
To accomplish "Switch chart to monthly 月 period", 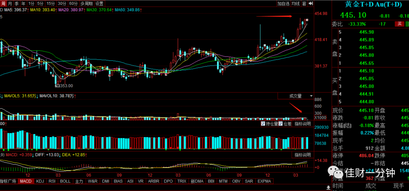I will (x=9, y=3).
